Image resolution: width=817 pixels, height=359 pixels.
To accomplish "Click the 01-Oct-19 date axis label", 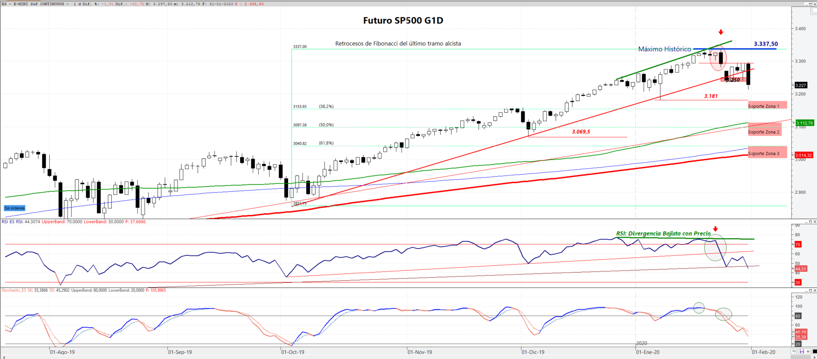I will click(292, 352).
